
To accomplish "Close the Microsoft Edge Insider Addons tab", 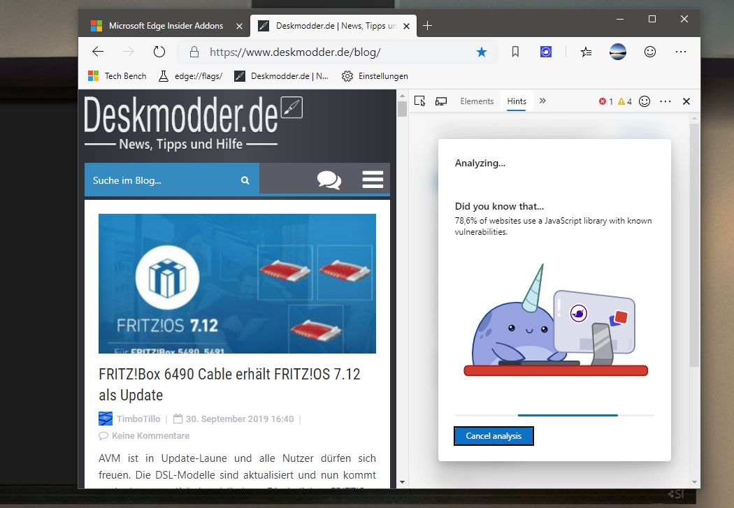I will click(239, 26).
